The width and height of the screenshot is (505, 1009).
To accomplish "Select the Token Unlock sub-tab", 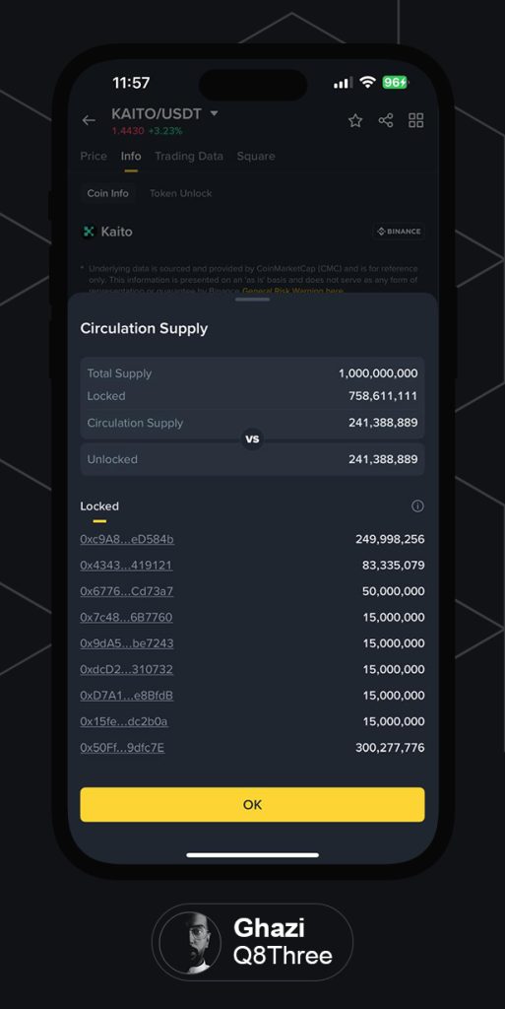I will (180, 193).
